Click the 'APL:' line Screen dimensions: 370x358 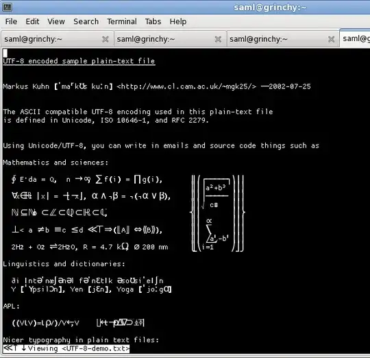(x=12, y=306)
